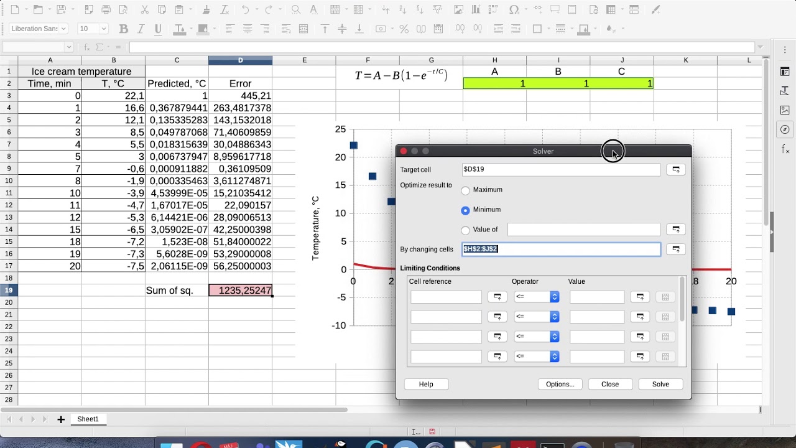
Task: Expand the Name Box dropdown arrow
Action: 69,47
